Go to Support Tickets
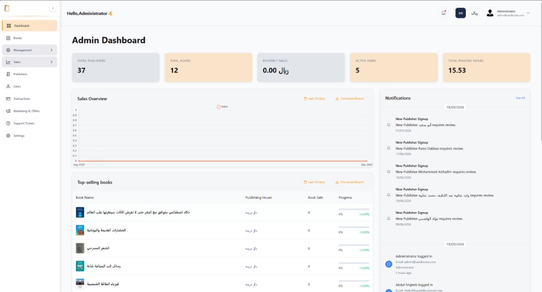The width and height of the screenshot is (542, 292). (30, 123)
